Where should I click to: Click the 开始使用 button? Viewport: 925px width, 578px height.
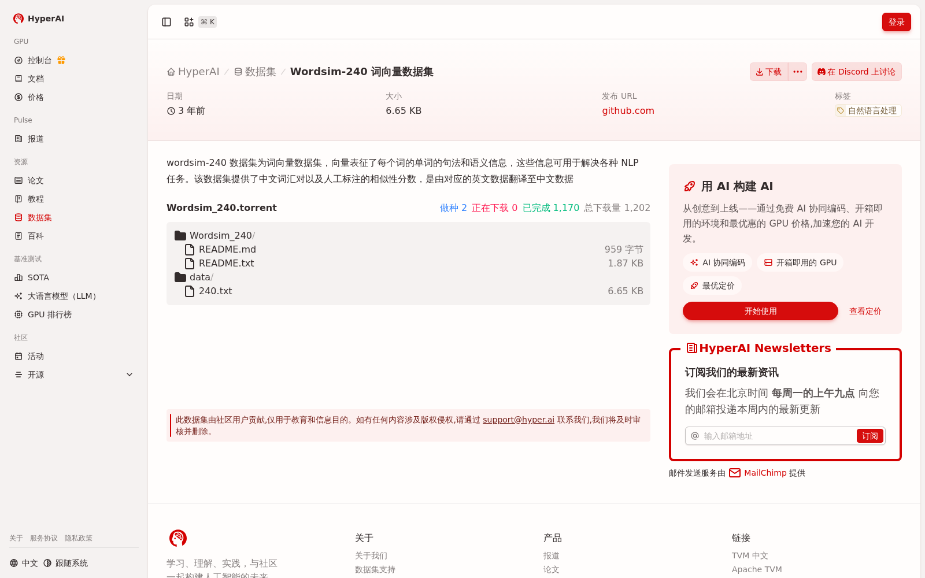[x=760, y=311]
